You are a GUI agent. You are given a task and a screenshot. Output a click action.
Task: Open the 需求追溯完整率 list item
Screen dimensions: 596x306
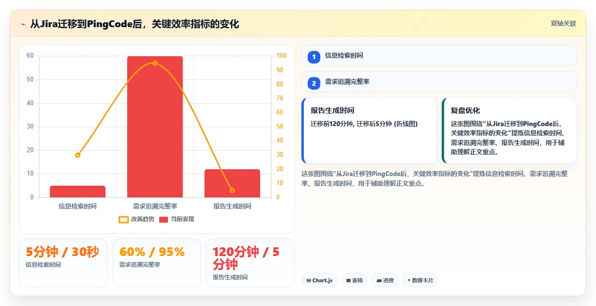click(x=439, y=82)
